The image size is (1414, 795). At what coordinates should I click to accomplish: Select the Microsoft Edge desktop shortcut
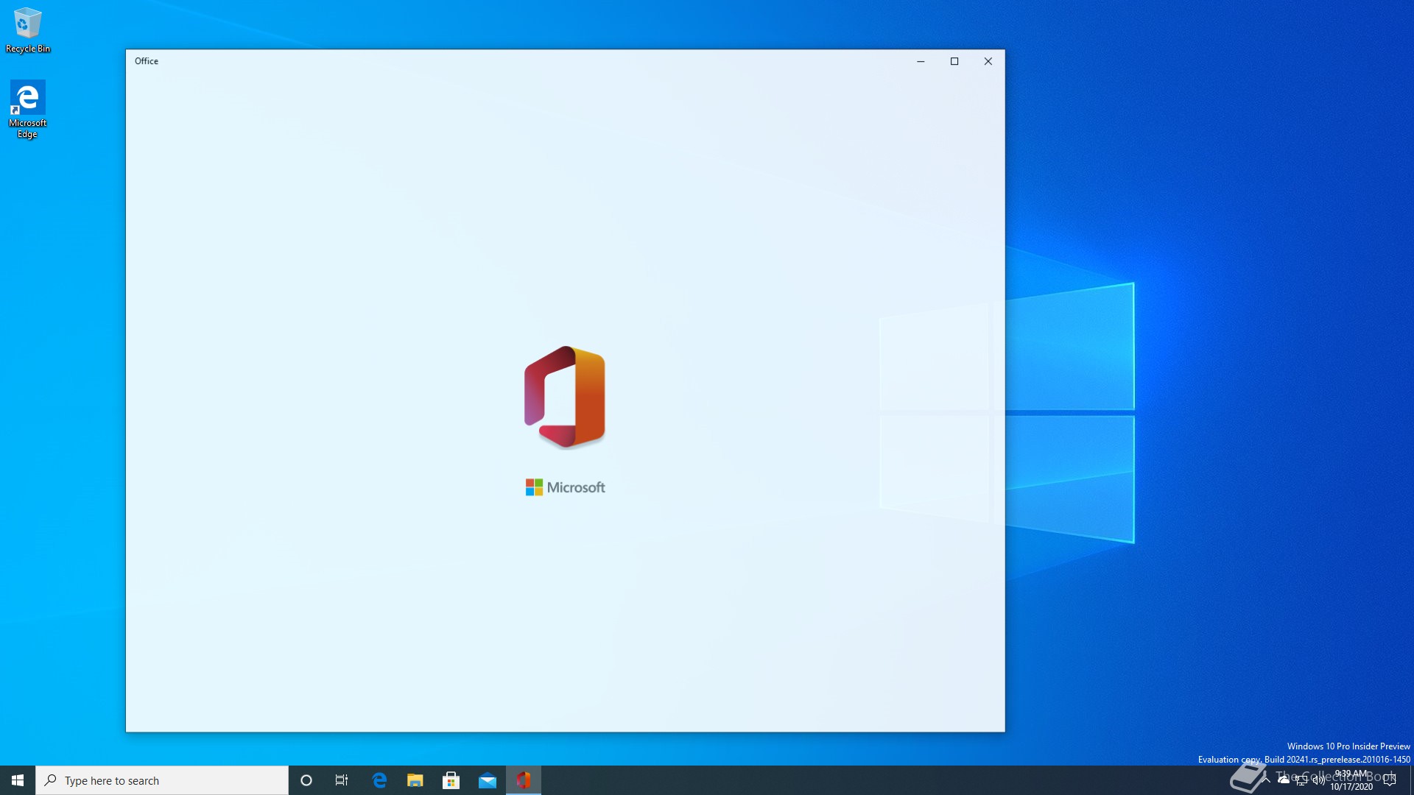28,109
